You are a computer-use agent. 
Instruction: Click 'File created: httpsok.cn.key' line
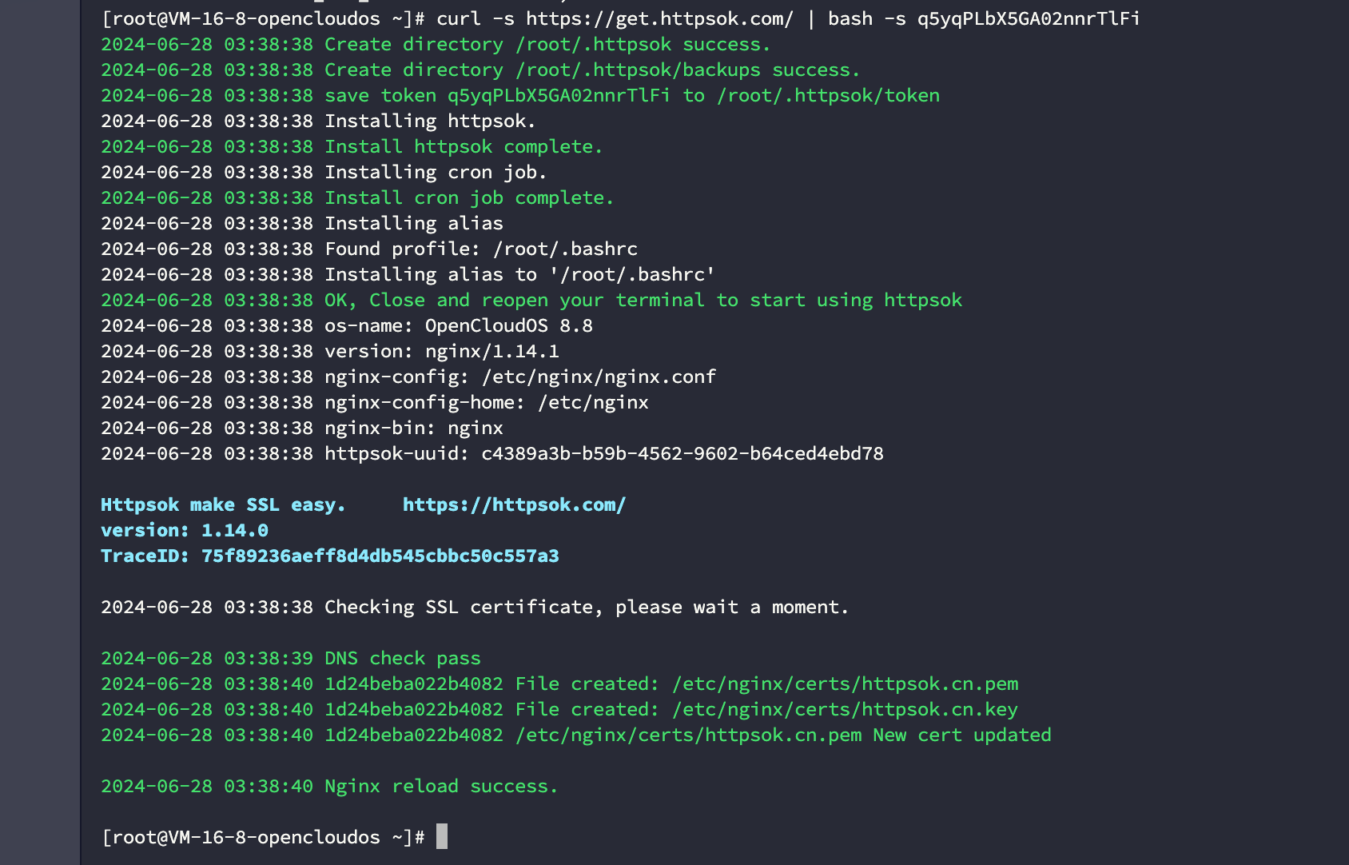click(x=559, y=709)
